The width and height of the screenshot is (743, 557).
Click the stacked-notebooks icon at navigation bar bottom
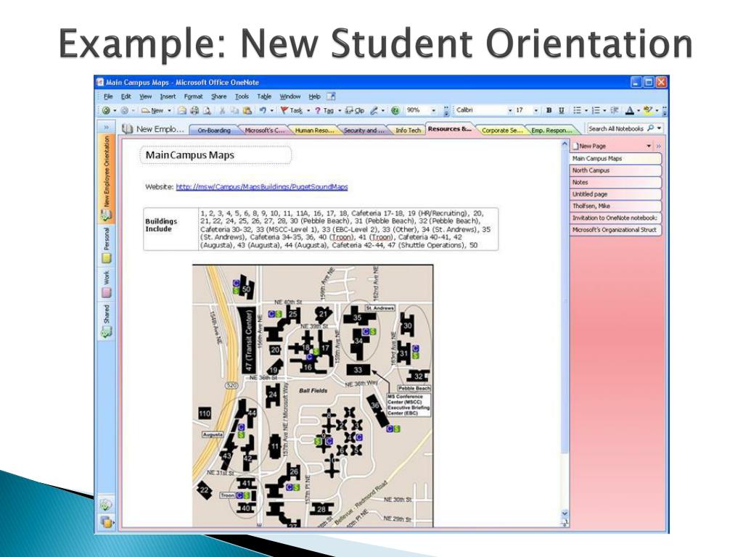(106, 521)
